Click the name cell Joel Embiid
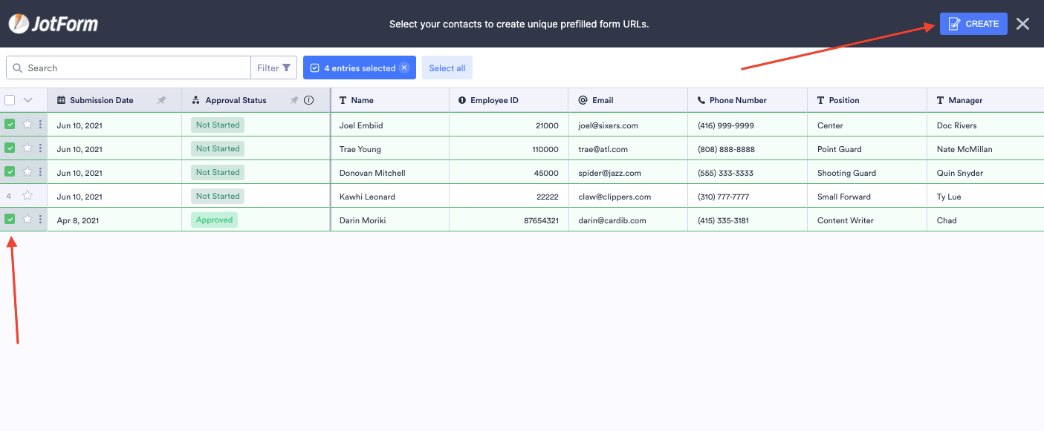1044x431 pixels. pos(390,125)
